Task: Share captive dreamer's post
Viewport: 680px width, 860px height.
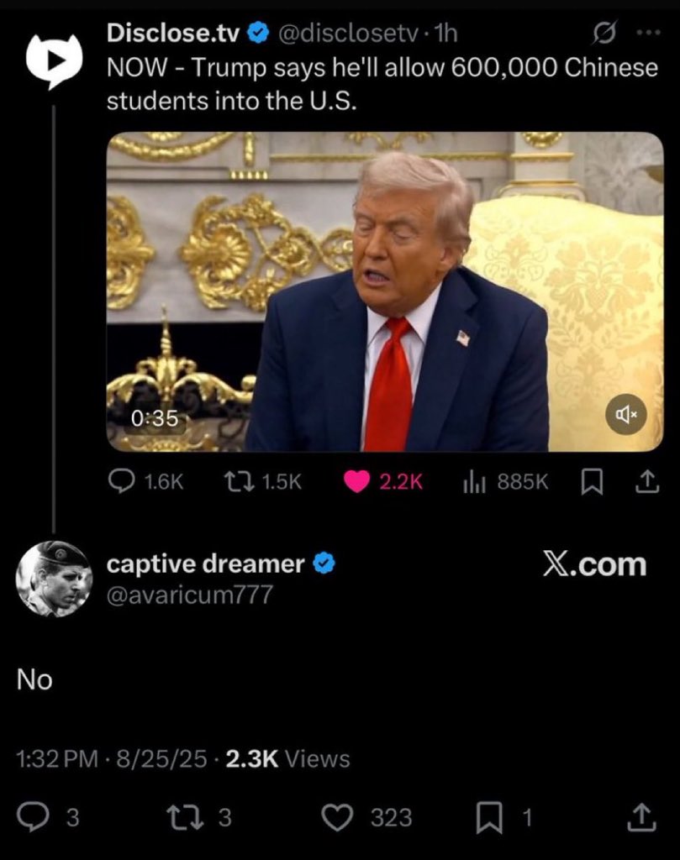Action: tap(641, 817)
